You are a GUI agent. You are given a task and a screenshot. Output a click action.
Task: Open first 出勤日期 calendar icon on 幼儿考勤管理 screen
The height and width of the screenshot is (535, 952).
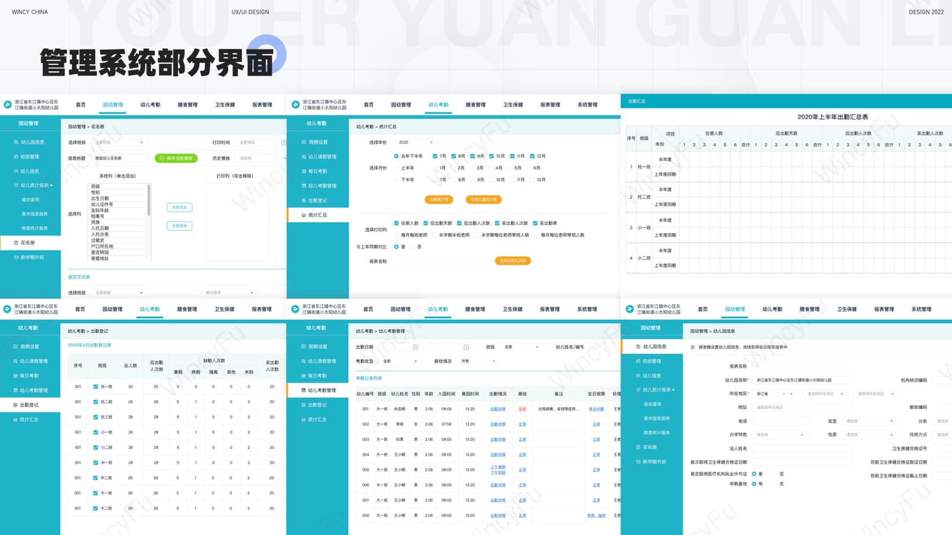point(415,347)
